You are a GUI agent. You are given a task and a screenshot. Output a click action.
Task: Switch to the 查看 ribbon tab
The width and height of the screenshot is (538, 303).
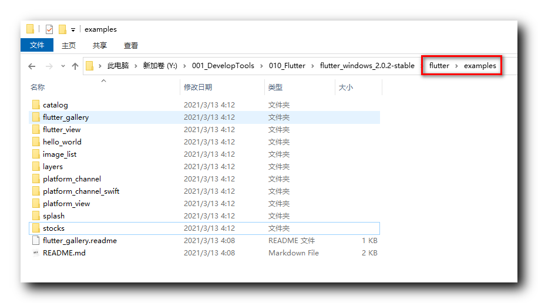pyautogui.click(x=131, y=45)
